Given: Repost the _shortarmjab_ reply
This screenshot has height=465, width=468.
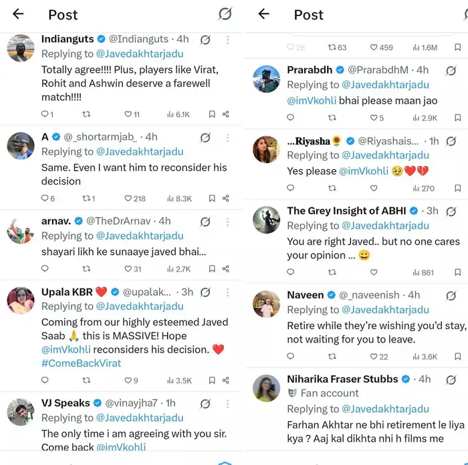Looking at the screenshot, I should pyautogui.click(x=86, y=198).
